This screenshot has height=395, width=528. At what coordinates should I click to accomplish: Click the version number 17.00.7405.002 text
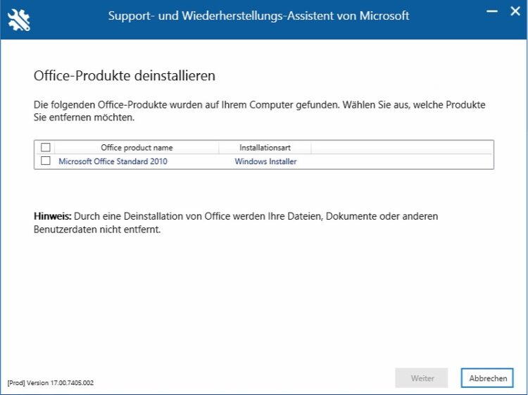72,383
